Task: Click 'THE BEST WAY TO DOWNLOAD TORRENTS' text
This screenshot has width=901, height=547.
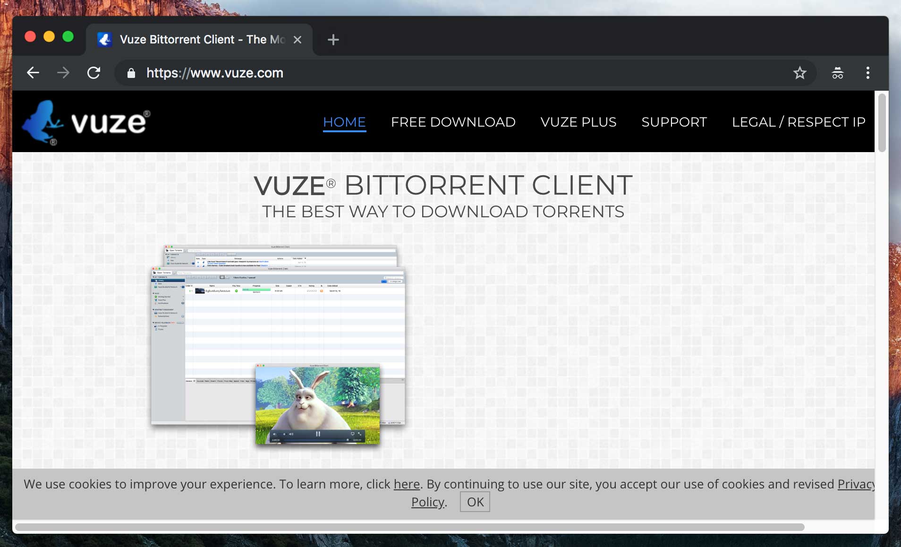Action: (x=443, y=212)
